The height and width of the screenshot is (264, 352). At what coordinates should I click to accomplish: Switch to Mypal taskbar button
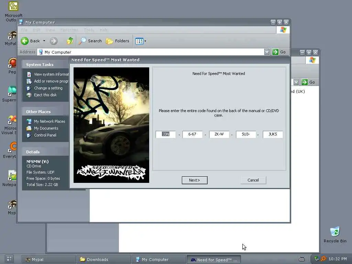[49, 259]
